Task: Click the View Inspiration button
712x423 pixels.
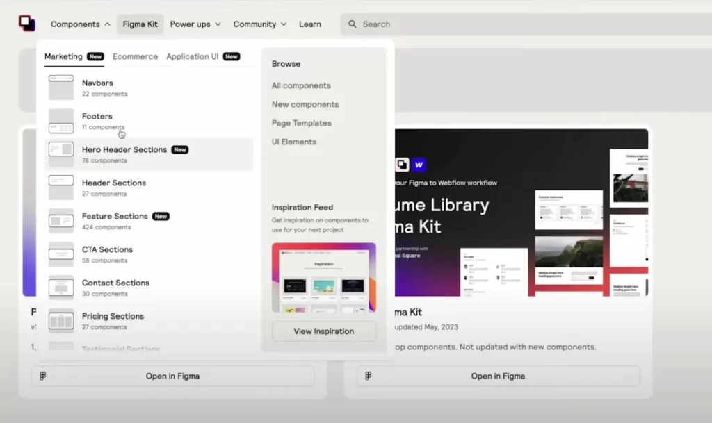Action: pos(324,331)
